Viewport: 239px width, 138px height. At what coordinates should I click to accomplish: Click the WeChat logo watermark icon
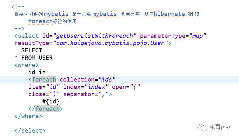point(202,127)
